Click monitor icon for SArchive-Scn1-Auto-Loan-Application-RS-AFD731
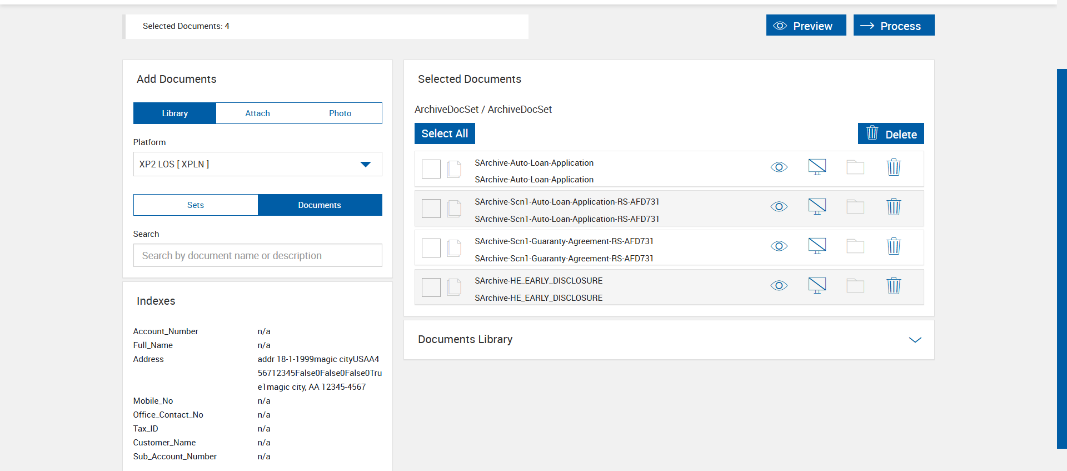The image size is (1067, 471). (x=816, y=207)
